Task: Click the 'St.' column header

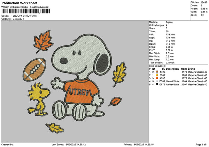Action: (164, 69)
